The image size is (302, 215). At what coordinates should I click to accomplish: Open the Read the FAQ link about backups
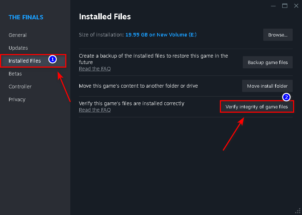[x=95, y=69]
